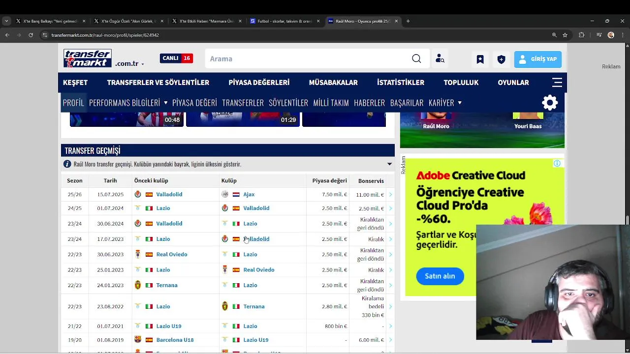Open a new browser tab
The width and height of the screenshot is (630, 354).
[408, 21]
